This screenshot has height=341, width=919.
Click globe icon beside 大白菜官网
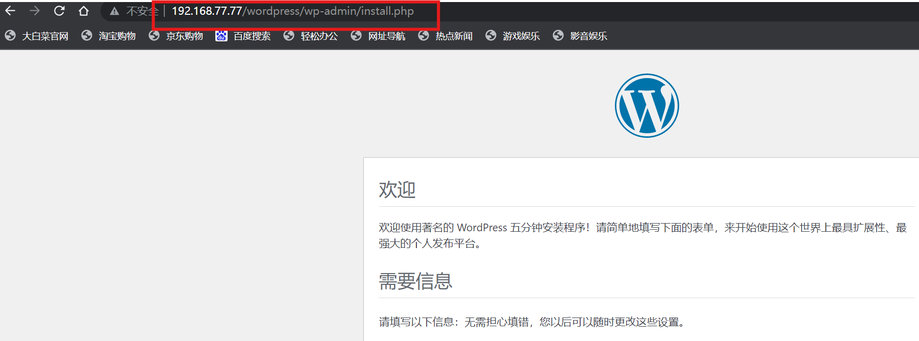pyautogui.click(x=10, y=35)
